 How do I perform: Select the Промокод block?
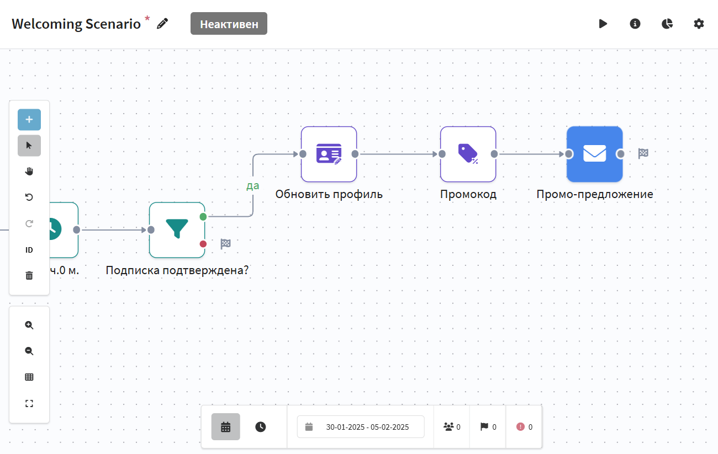click(468, 154)
